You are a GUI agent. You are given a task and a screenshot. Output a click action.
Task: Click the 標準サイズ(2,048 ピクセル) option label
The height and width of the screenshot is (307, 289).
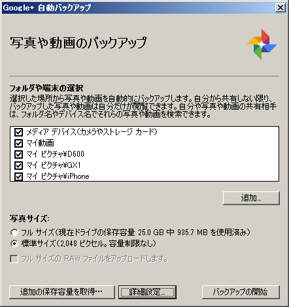click(88, 244)
